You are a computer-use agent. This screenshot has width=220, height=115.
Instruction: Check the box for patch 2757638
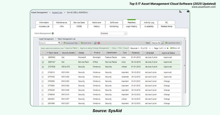coord(43,77)
